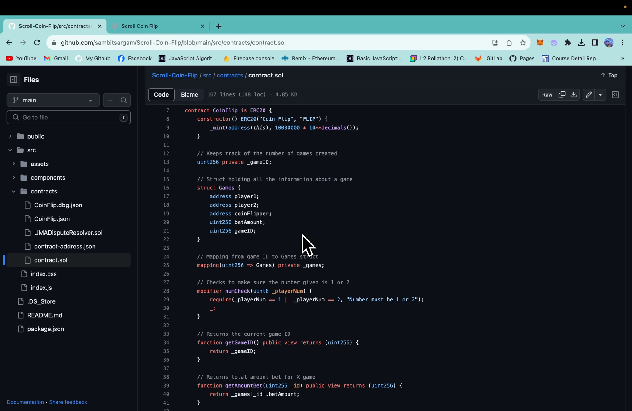Image resolution: width=632 pixels, height=411 pixels.
Task: Open CoinFlip.dbg.json file
Action: (x=58, y=205)
